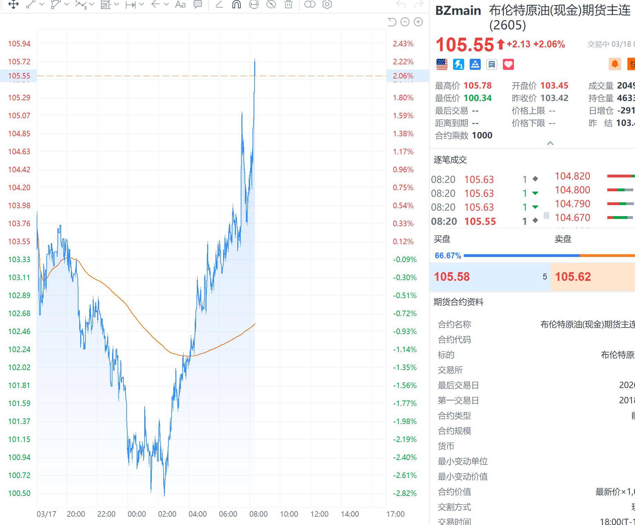Click the ask price 105.62

tap(573, 277)
